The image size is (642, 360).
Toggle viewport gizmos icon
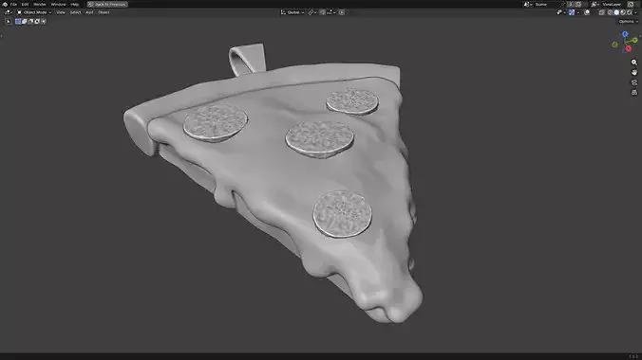pyautogui.click(x=572, y=12)
